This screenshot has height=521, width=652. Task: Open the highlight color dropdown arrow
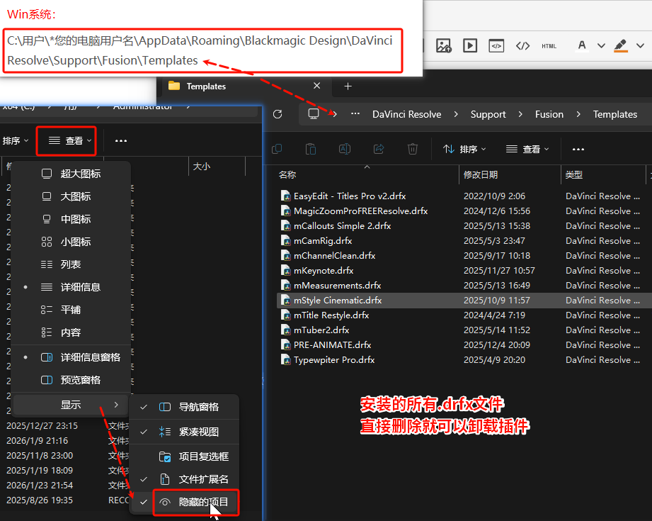tap(641, 46)
